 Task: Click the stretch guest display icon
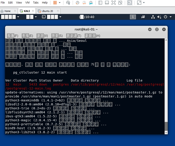click(x=139, y=3)
